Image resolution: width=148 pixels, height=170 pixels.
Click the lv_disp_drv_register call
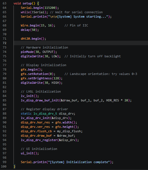50,140
